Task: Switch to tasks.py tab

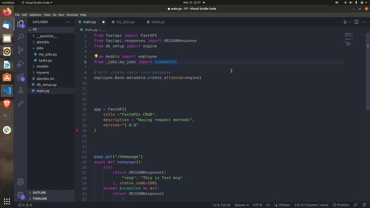Action: (158, 22)
